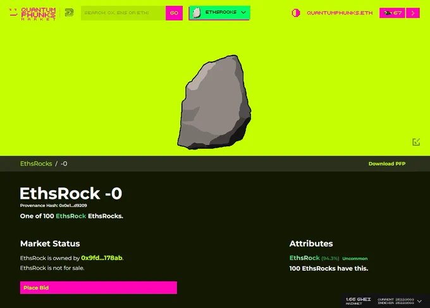Click the Provenance Hash 0x0e1...d9209 text
Viewport: 430px width, 308px height.
pyautogui.click(x=54, y=205)
